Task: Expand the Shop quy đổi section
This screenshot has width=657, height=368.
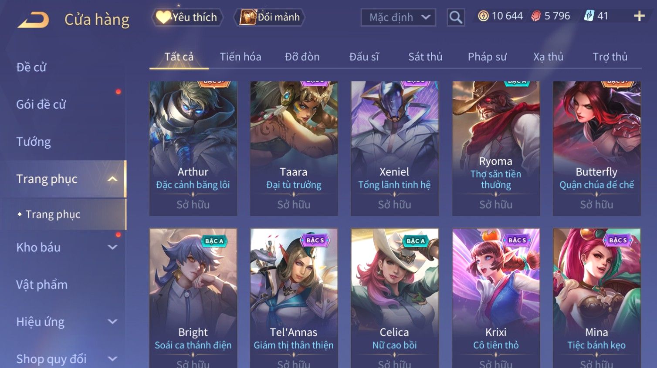Action: (x=112, y=359)
